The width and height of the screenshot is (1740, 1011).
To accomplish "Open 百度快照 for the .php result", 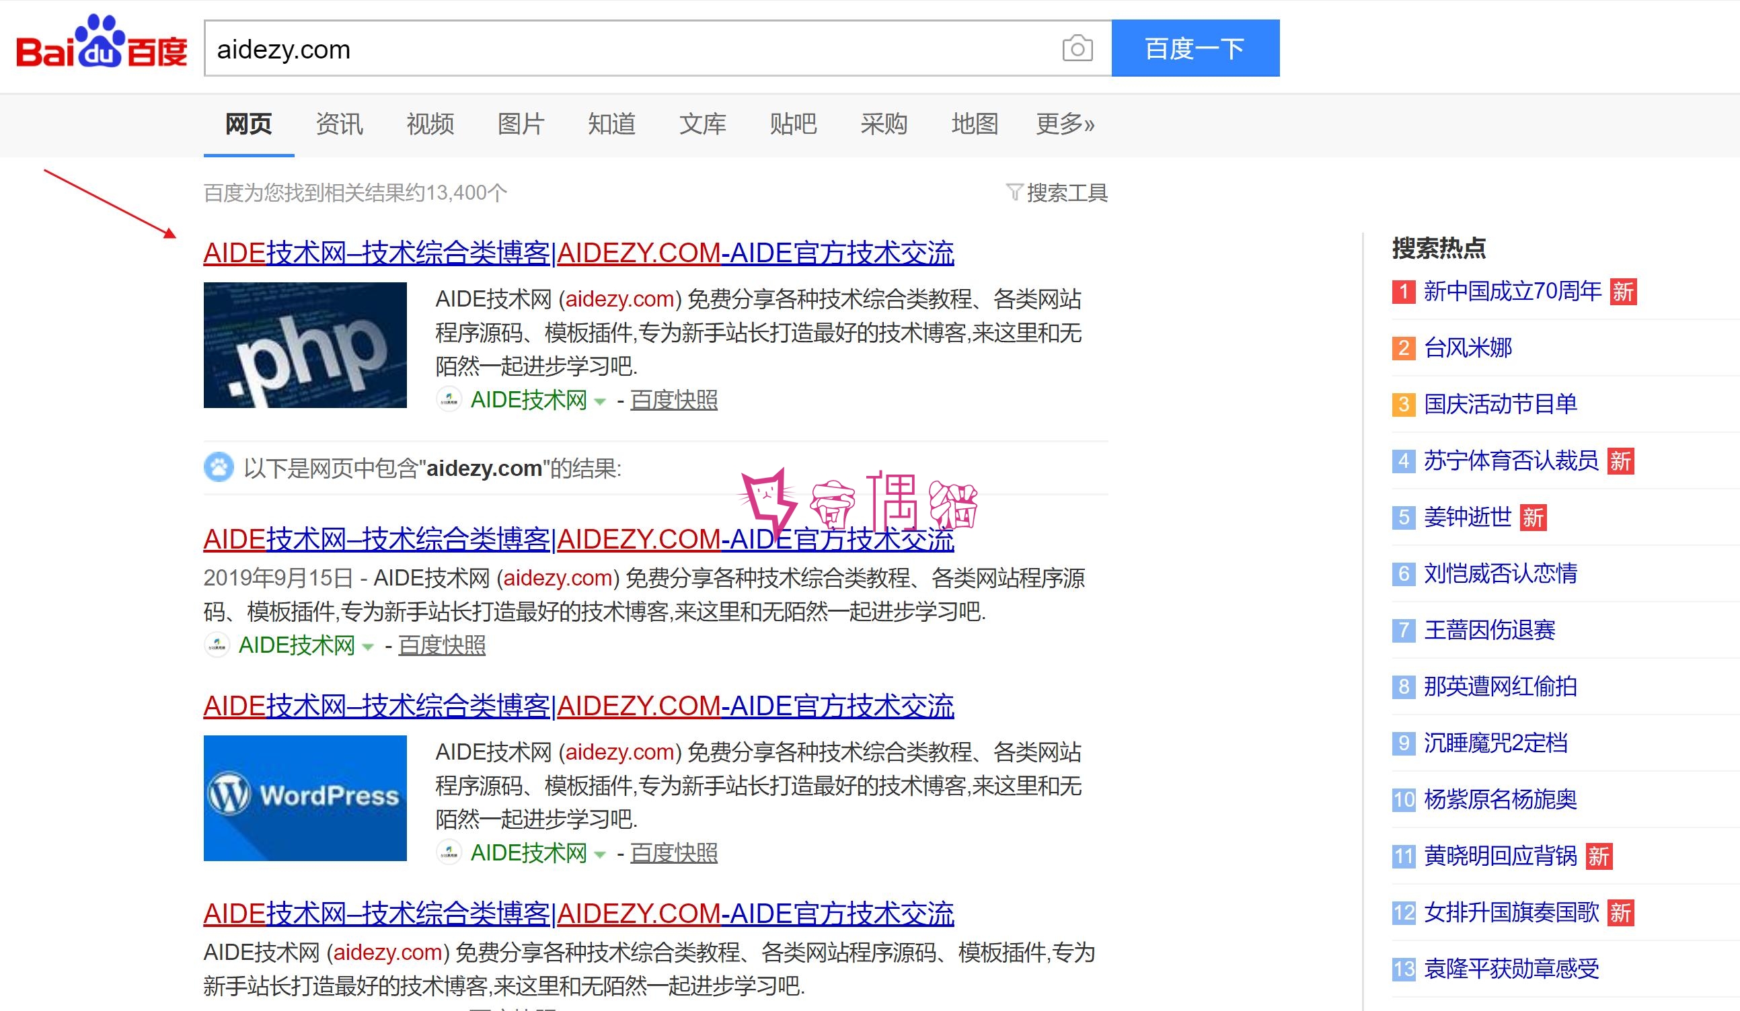I will point(674,399).
